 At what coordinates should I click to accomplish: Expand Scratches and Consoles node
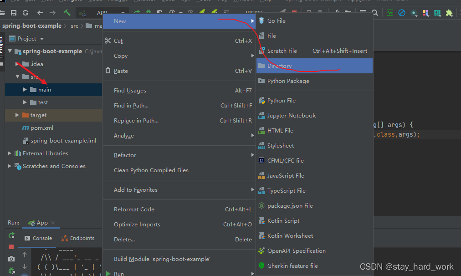[x=10, y=166]
